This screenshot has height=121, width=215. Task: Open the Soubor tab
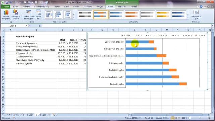tap(6, 7)
